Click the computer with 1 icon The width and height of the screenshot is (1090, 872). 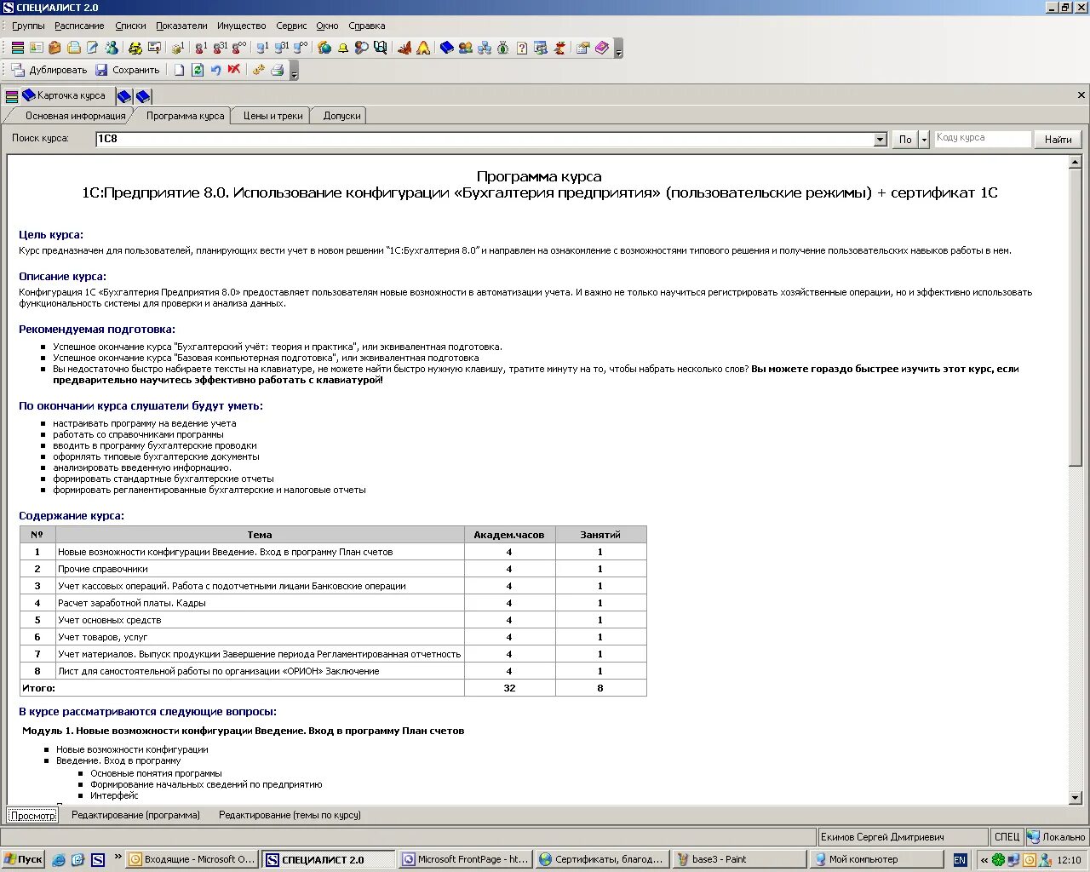point(262,48)
